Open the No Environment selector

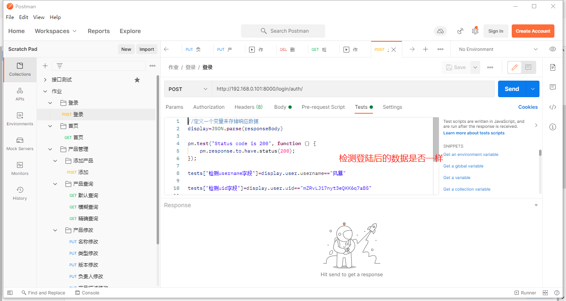[x=498, y=49]
